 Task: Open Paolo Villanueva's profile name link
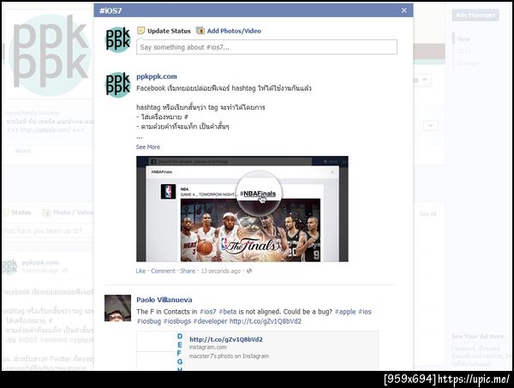pos(164,300)
